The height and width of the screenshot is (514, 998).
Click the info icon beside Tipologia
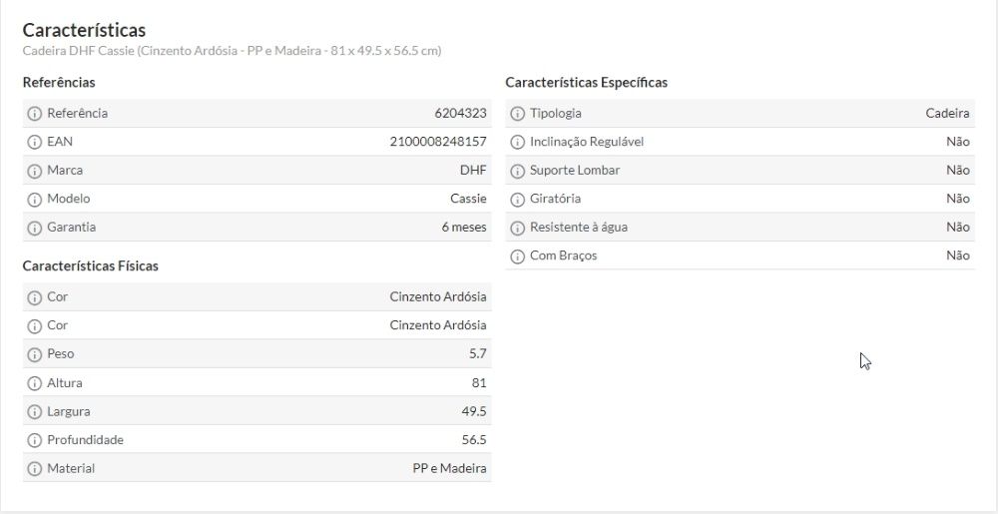[517, 114]
